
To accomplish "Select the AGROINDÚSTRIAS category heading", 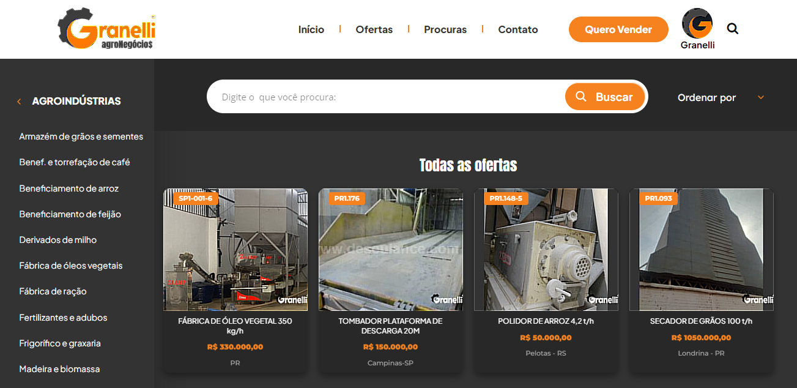I will [76, 101].
